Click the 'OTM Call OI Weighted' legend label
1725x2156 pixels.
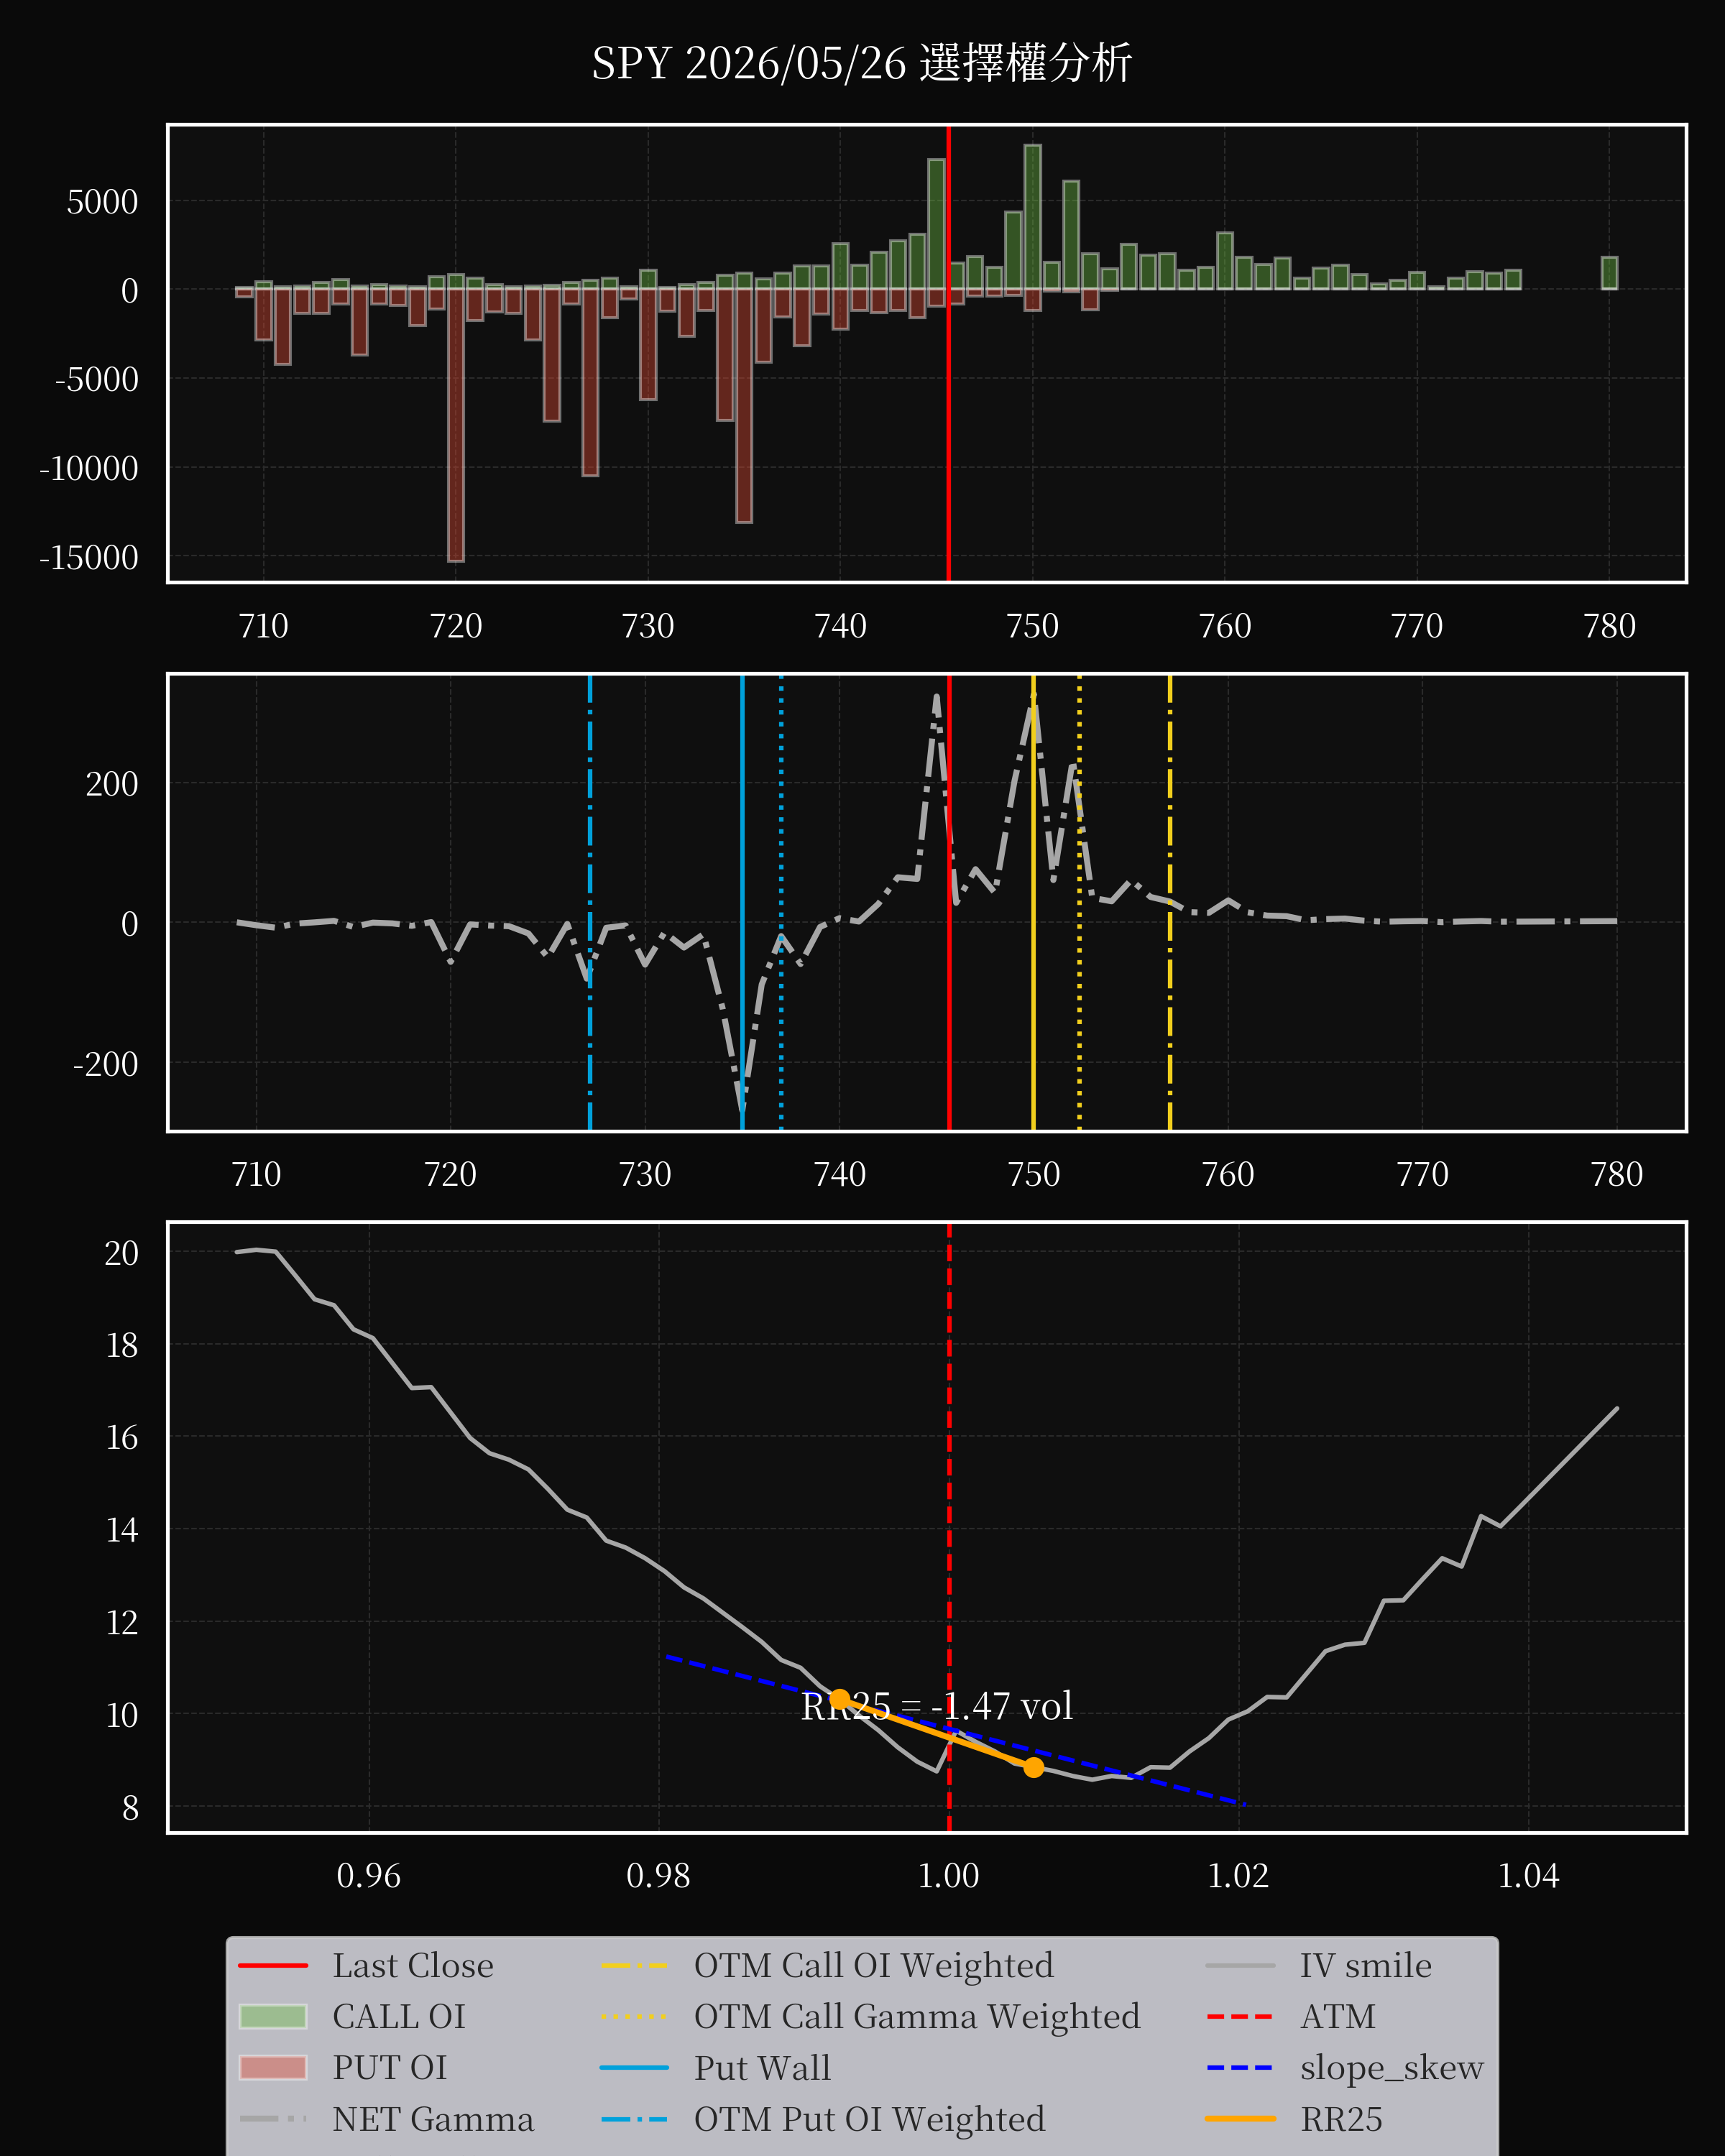(x=874, y=1965)
